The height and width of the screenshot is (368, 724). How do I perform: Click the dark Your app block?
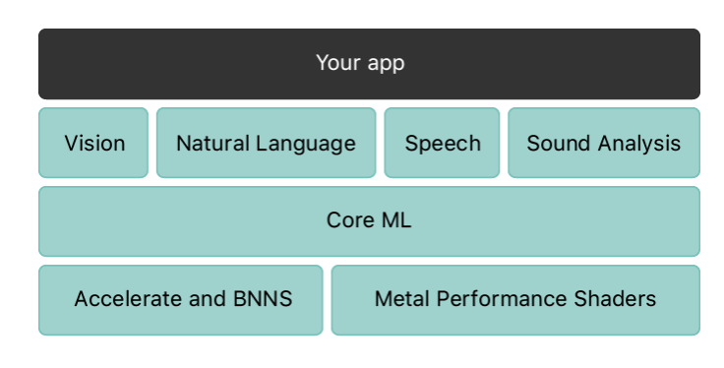click(x=369, y=64)
